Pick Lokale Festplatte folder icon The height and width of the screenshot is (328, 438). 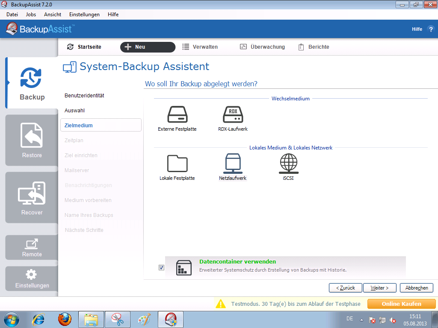click(177, 164)
